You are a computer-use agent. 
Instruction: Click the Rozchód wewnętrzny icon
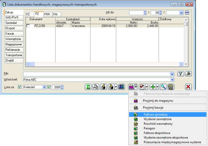pos(136,124)
